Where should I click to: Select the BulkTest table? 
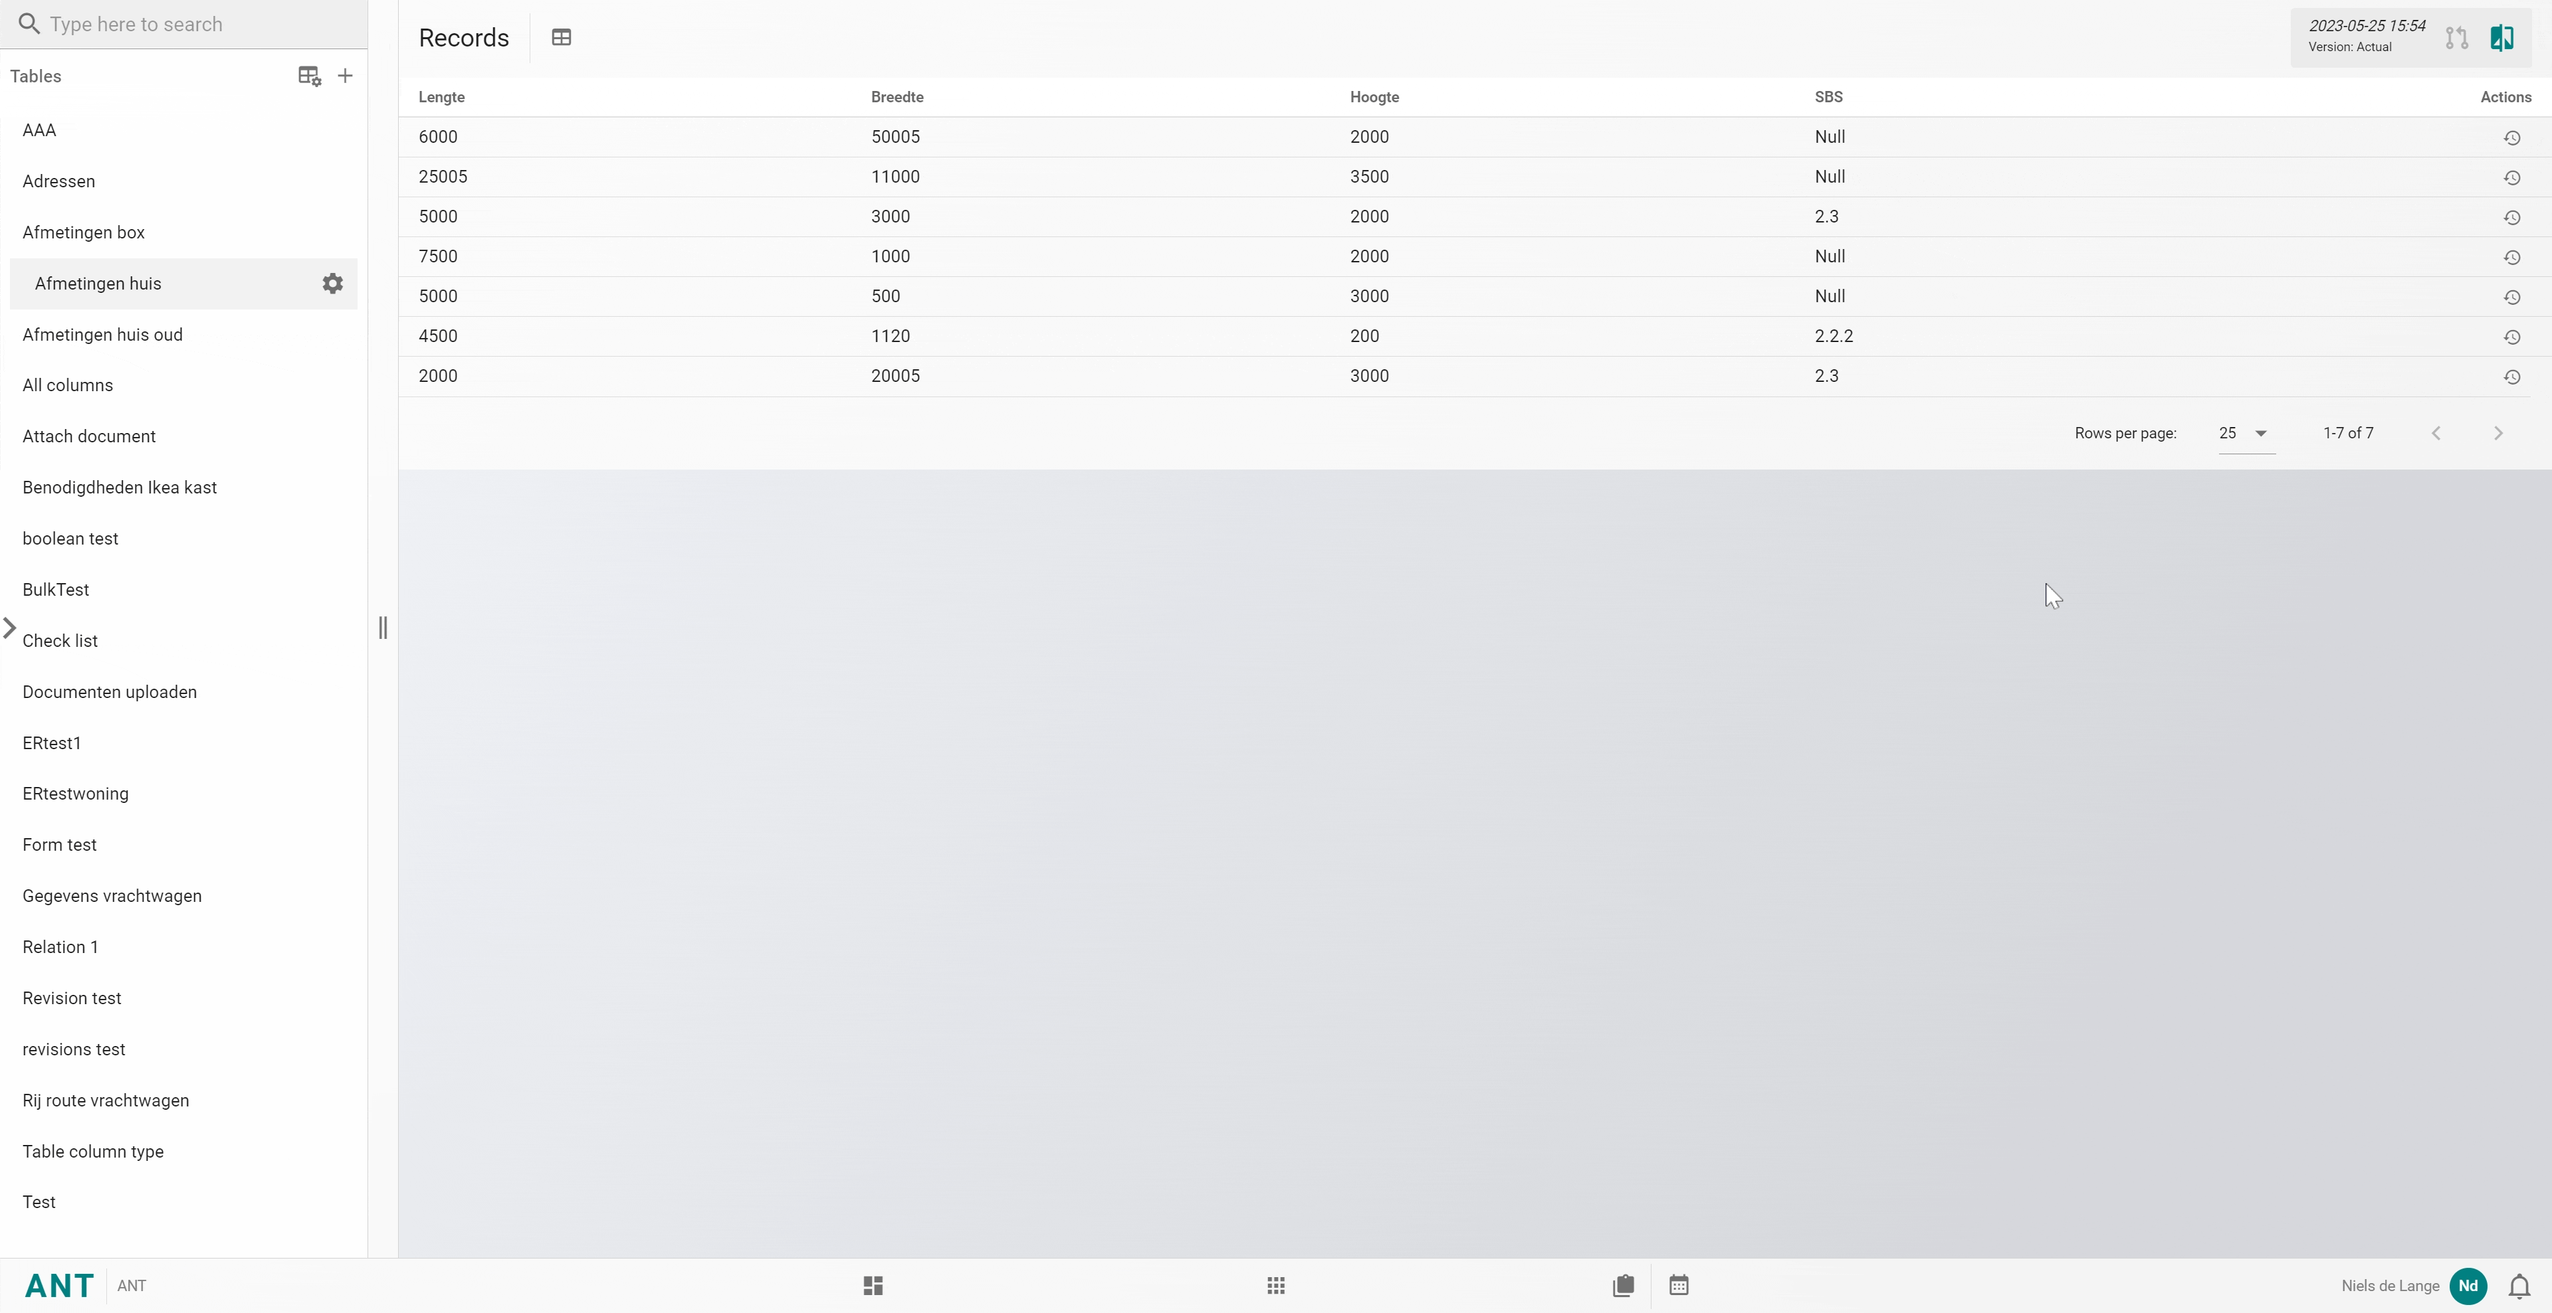coord(183,590)
